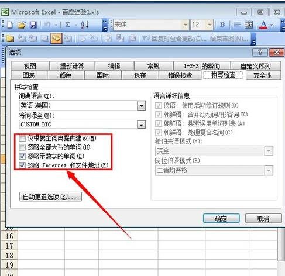Screen dimensions: 285x276
Task: Click the Open folder icon
Action: (x=21, y=25)
